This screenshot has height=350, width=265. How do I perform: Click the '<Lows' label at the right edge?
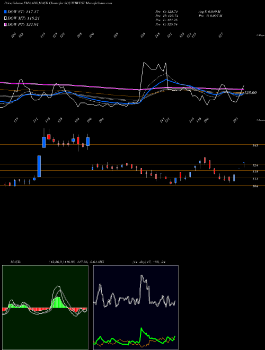click(x=260, y=120)
